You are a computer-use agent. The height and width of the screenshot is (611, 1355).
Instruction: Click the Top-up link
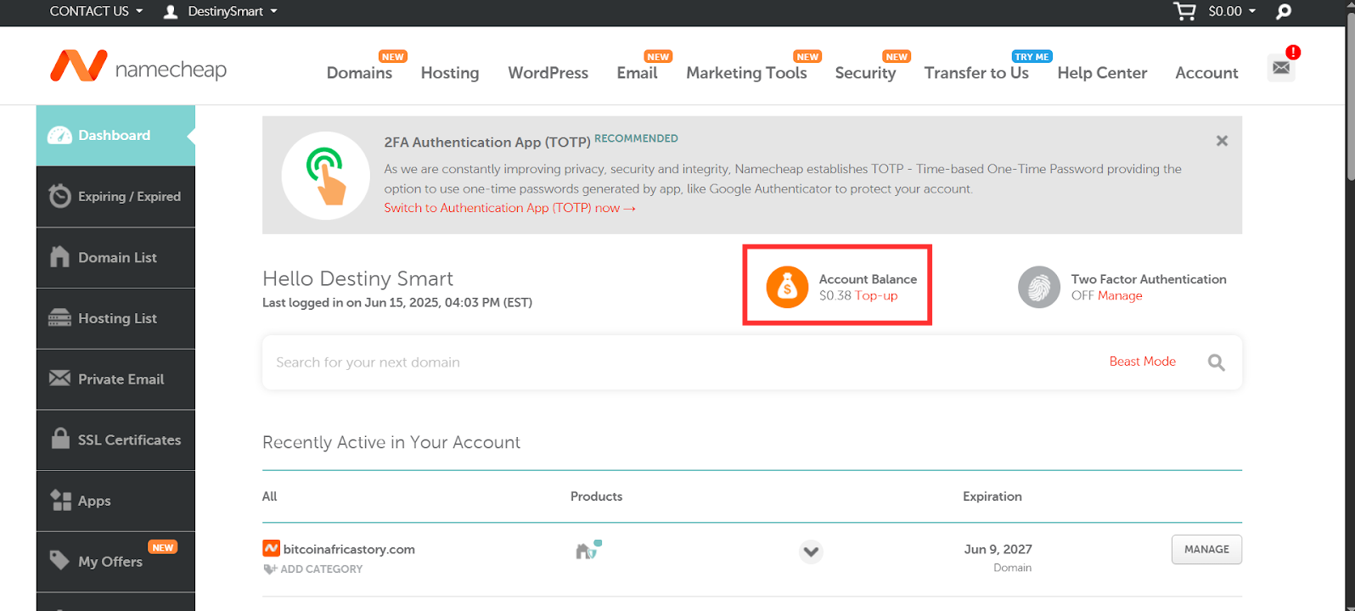(876, 295)
